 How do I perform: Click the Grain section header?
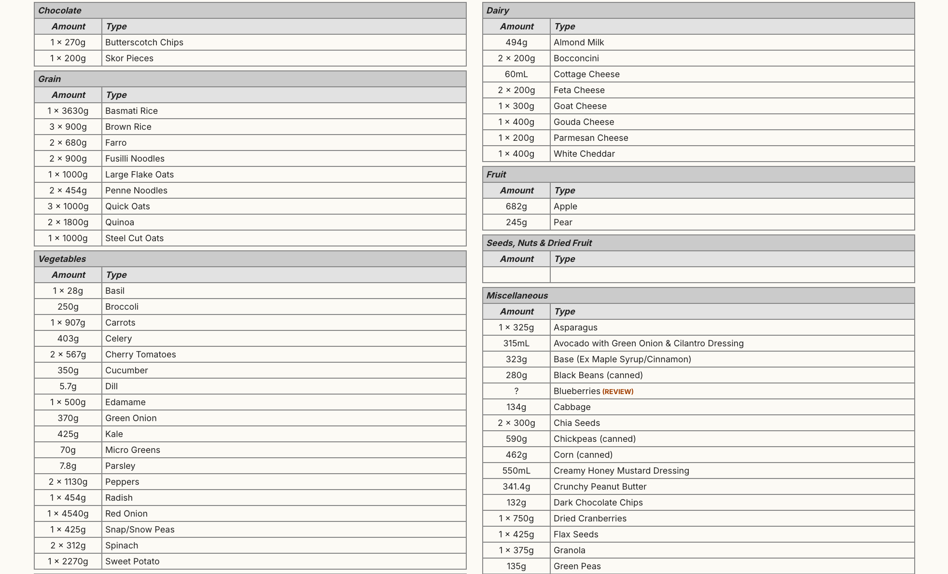pos(250,79)
